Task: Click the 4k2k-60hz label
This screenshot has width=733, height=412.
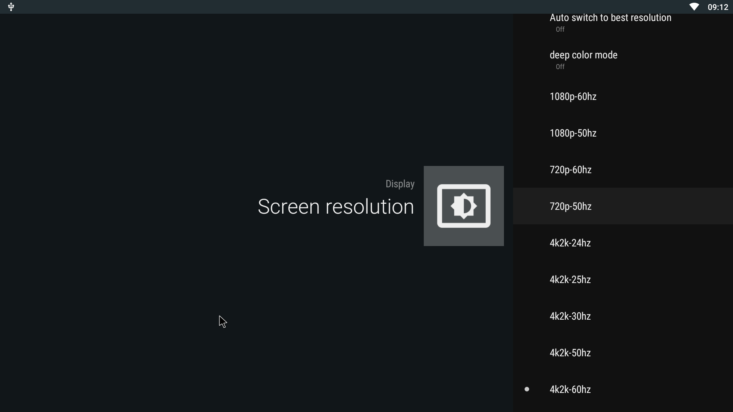Action: (x=570, y=389)
